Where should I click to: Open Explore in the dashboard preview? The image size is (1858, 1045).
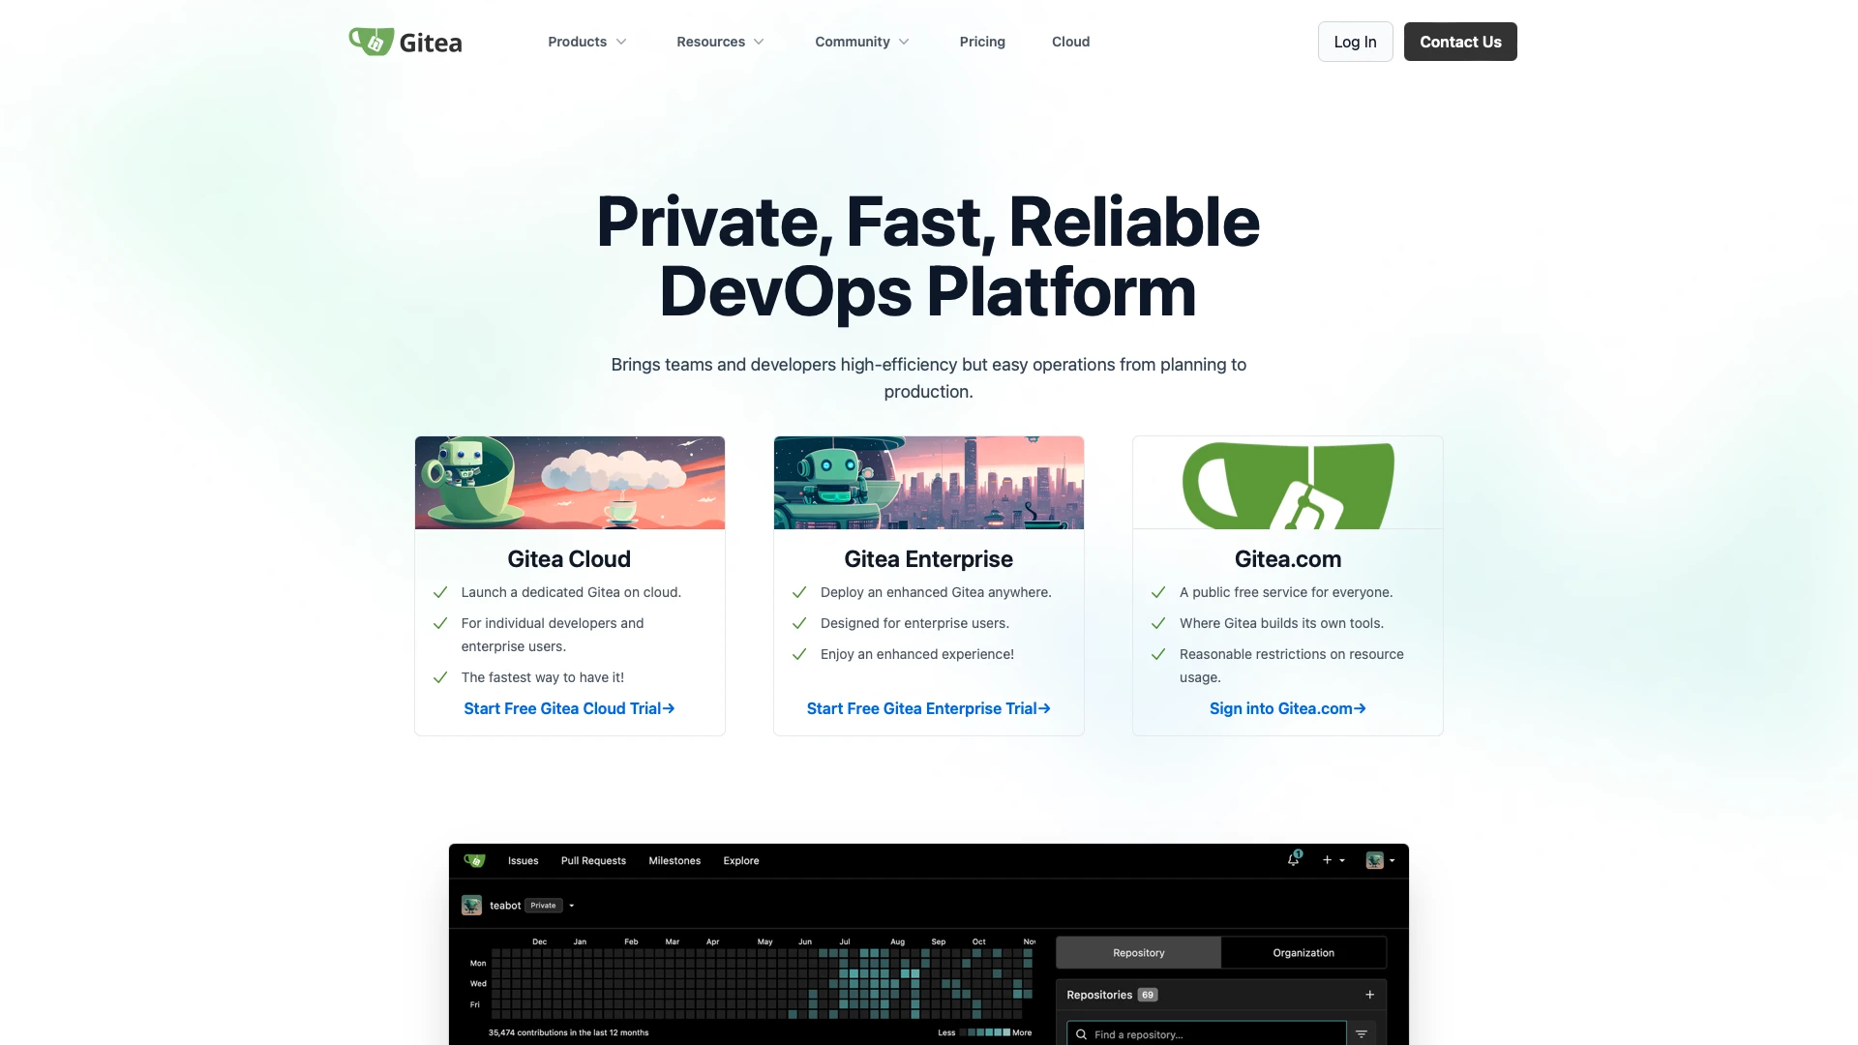point(741,860)
